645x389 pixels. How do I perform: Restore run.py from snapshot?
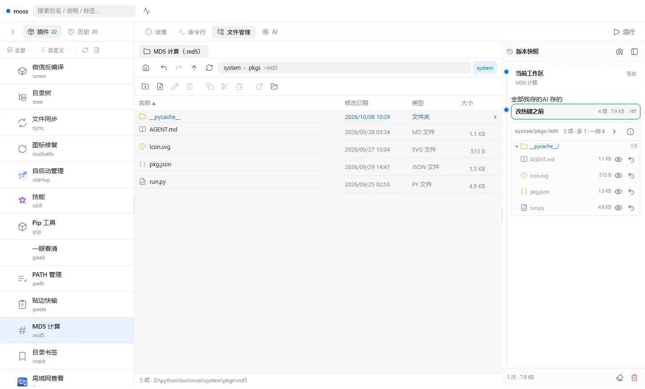point(631,208)
